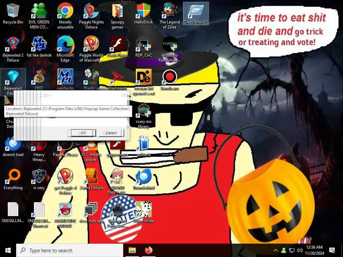The width and height of the screenshot is (343, 257).
Task: Select the !INSTALLIN... - Shortcut file
Action: 39,215
